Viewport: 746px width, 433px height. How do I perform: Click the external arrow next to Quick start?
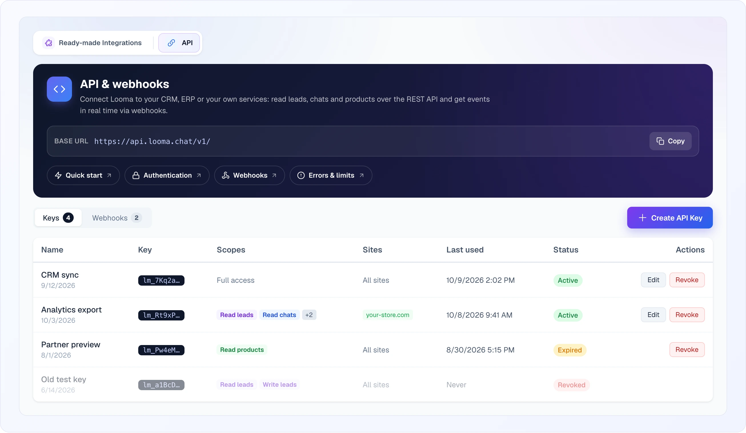pos(109,175)
